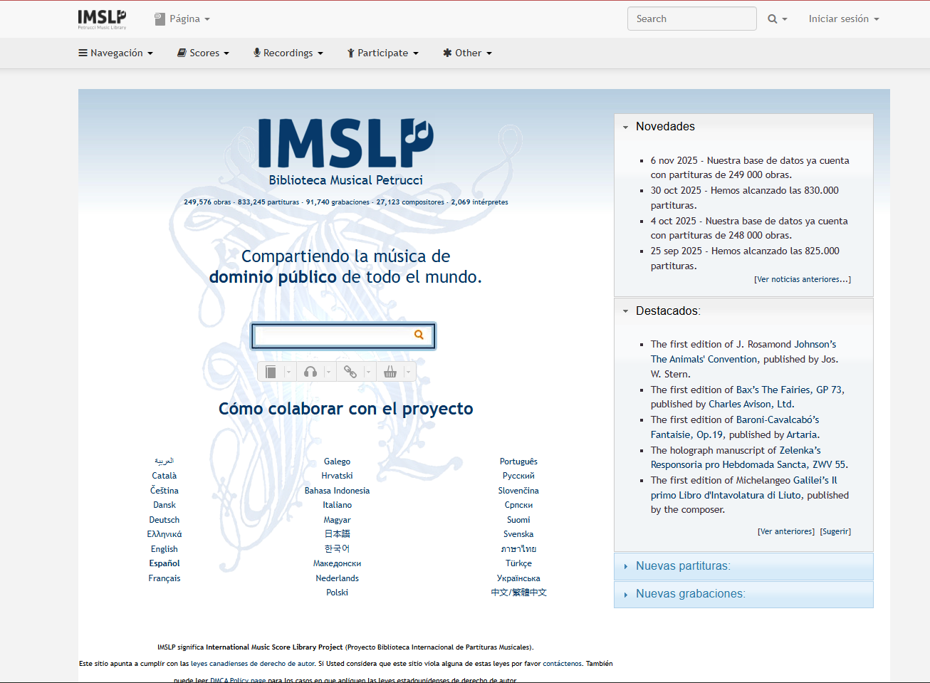Click the book icon below the search box

[271, 372]
